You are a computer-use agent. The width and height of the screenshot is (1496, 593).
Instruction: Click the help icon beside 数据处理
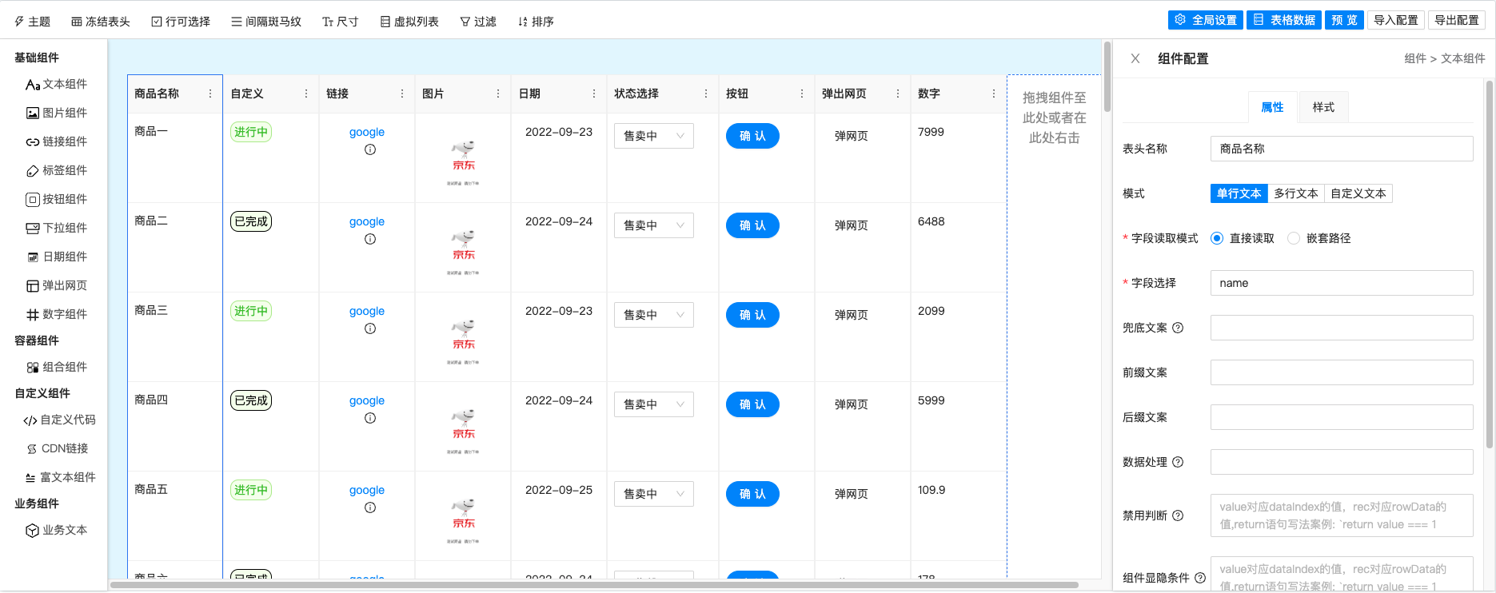tap(1178, 462)
